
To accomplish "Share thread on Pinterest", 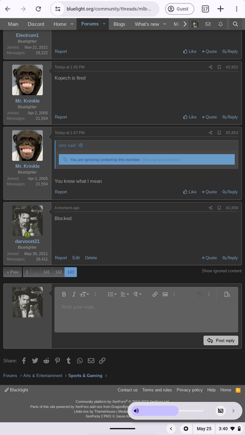I will [58, 361].
